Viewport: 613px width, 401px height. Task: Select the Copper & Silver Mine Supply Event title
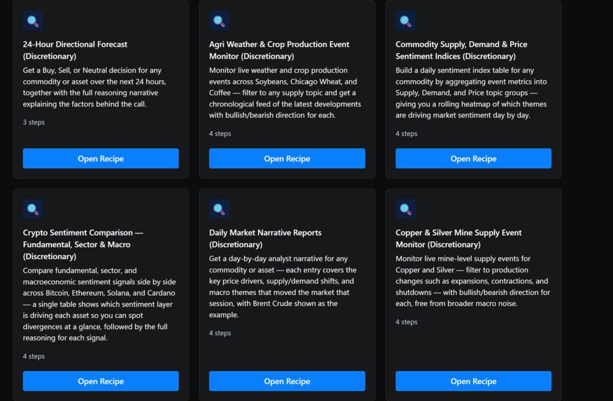[459, 238]
